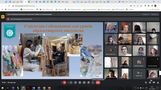Click the present screen button
This screenshot has width=161, height=90.
[x=84, y=82]
